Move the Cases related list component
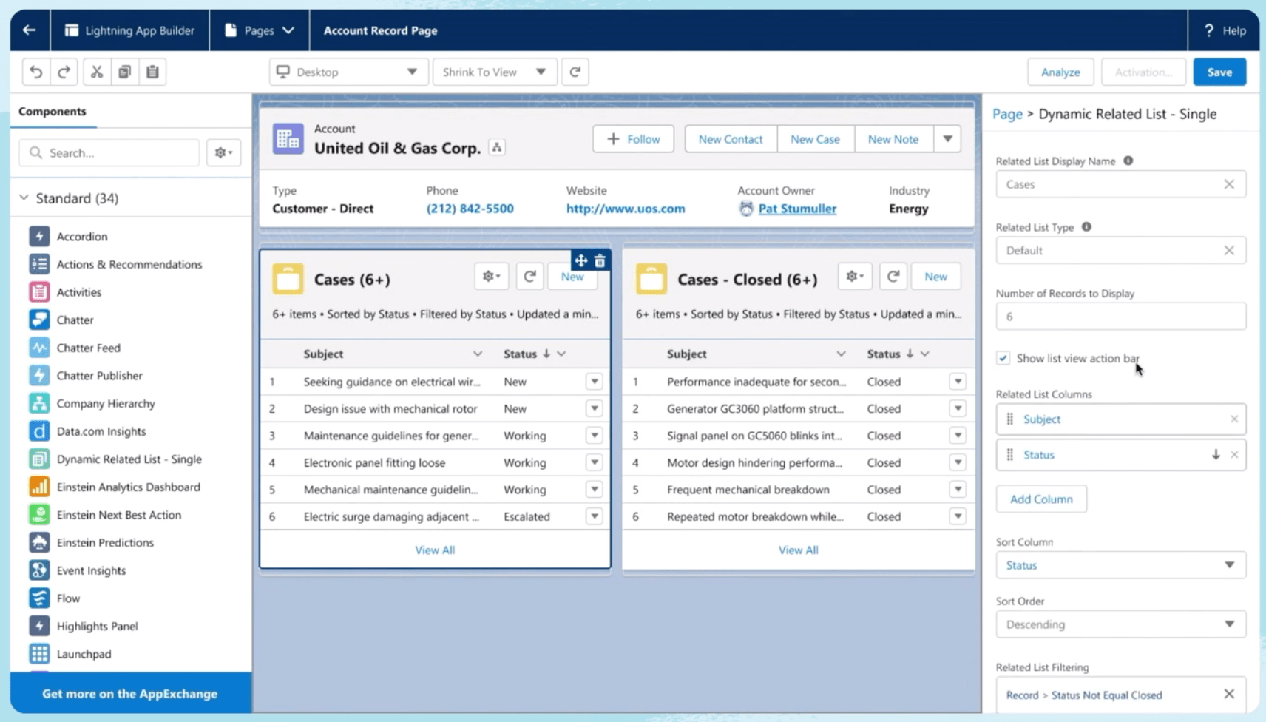Image resolution: width=1266 pixels, height=722 pixels. (x=580, y=260)
